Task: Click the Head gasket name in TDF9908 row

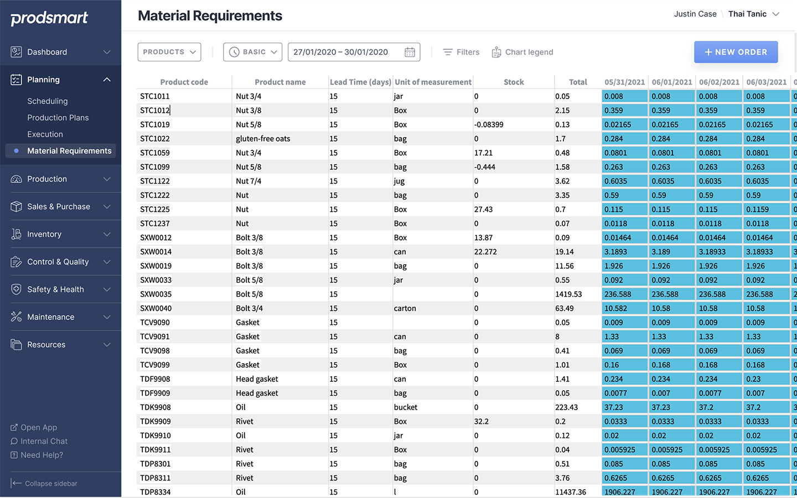Action: (x=257, y=379)
